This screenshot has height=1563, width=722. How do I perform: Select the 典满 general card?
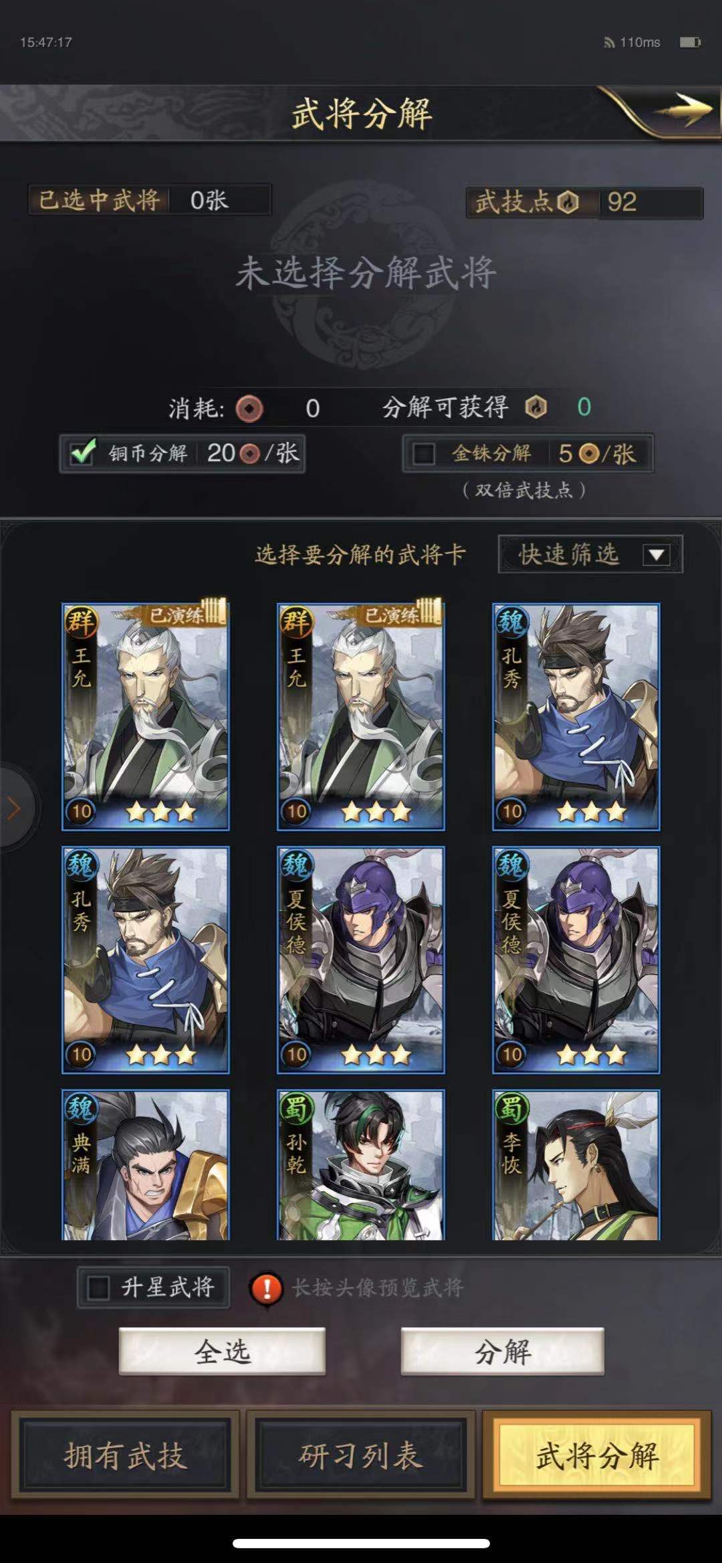(x=145, y=1165)
